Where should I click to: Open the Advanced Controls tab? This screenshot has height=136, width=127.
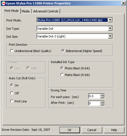tap(46, 11)
